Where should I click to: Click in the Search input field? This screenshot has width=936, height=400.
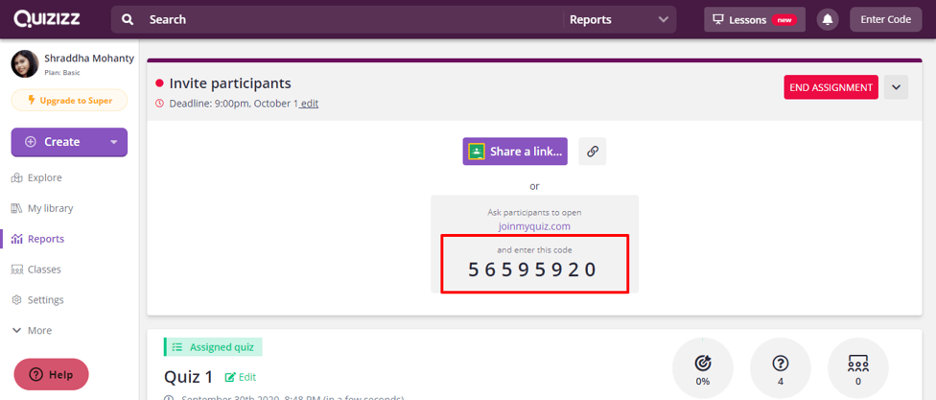345,20
